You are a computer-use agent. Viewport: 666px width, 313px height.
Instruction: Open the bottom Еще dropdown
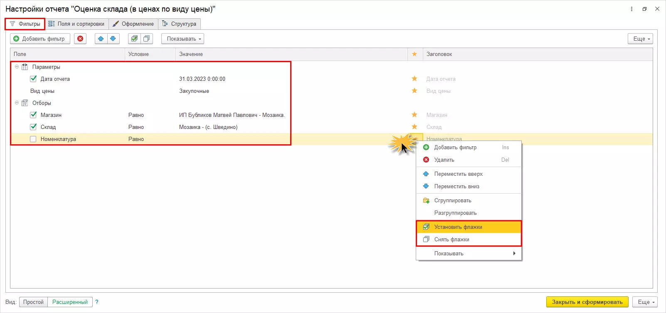coord(645,302)
